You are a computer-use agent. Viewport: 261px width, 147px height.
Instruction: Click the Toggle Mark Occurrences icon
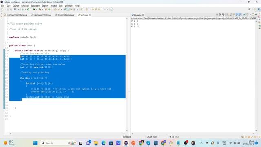click(69, 9)
